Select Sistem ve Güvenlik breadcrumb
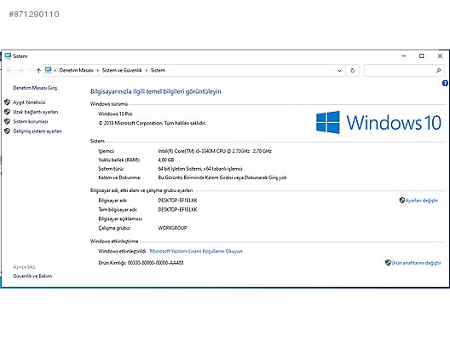The height and width of the screenshot is (338, 450). (122, 70)
